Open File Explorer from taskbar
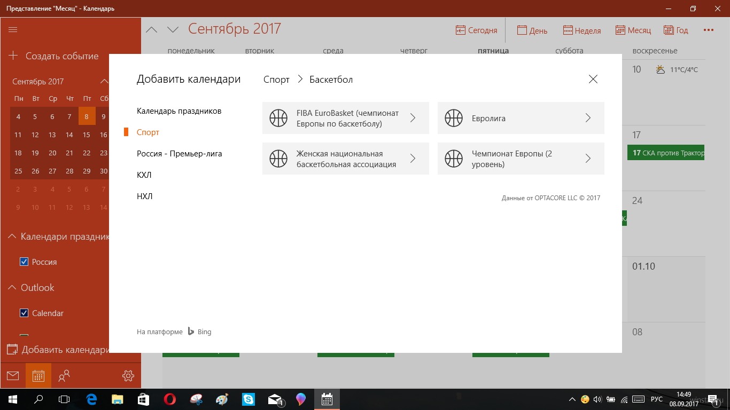Screen dimensions: 730x410 click(118, 399)
